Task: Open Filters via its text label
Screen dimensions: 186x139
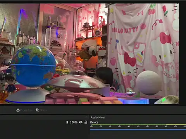Action: point(43,110)
